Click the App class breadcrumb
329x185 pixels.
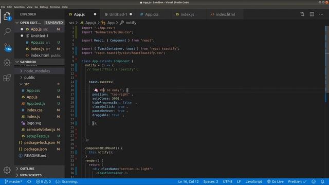(108, 23)
